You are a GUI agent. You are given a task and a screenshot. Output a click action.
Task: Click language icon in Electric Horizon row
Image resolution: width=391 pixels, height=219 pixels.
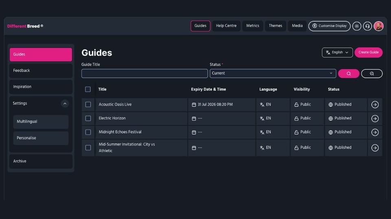[262, 118]
